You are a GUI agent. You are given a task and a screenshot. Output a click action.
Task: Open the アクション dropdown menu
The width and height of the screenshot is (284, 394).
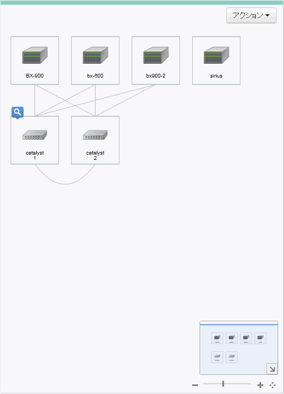(251, 15)
